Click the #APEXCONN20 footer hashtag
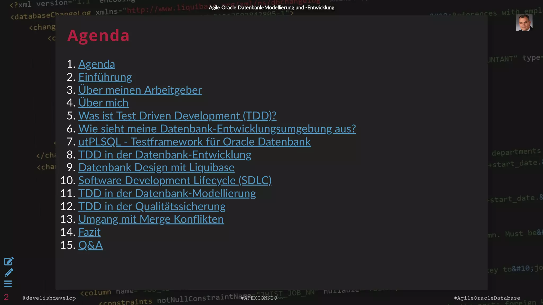543x305 pixels. tap(259, 298)
